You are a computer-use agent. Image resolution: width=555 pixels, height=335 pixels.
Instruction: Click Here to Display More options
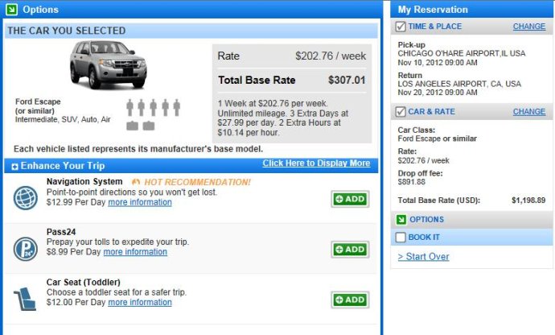tap(316, 163)
